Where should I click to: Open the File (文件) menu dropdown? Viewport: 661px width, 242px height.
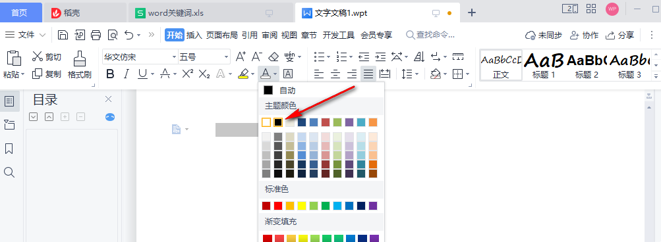click(25, 35)
